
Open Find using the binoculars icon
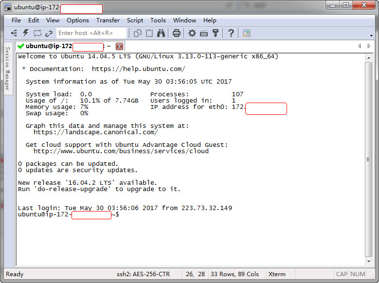coord(162,33)
